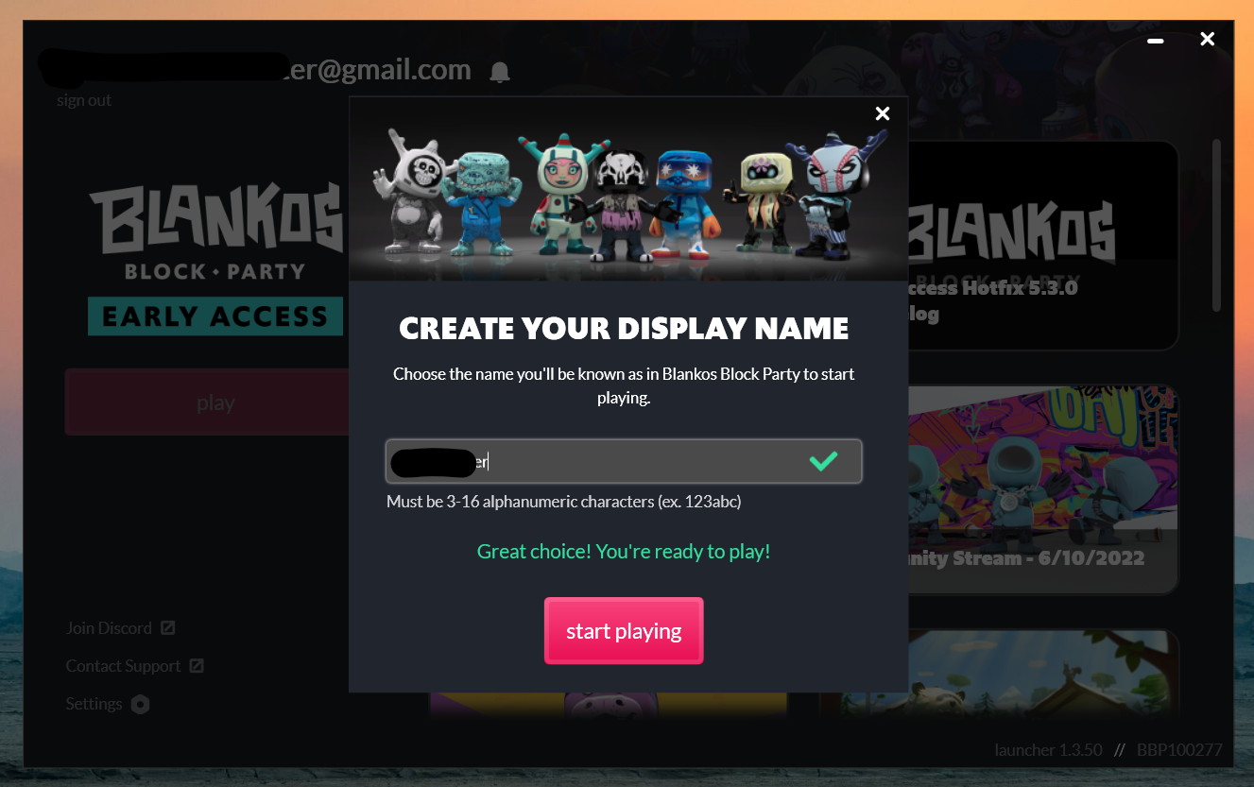Click the start playing button
Screen dimensions: 1254x787
pyautogui.click(x=624, y=631)
